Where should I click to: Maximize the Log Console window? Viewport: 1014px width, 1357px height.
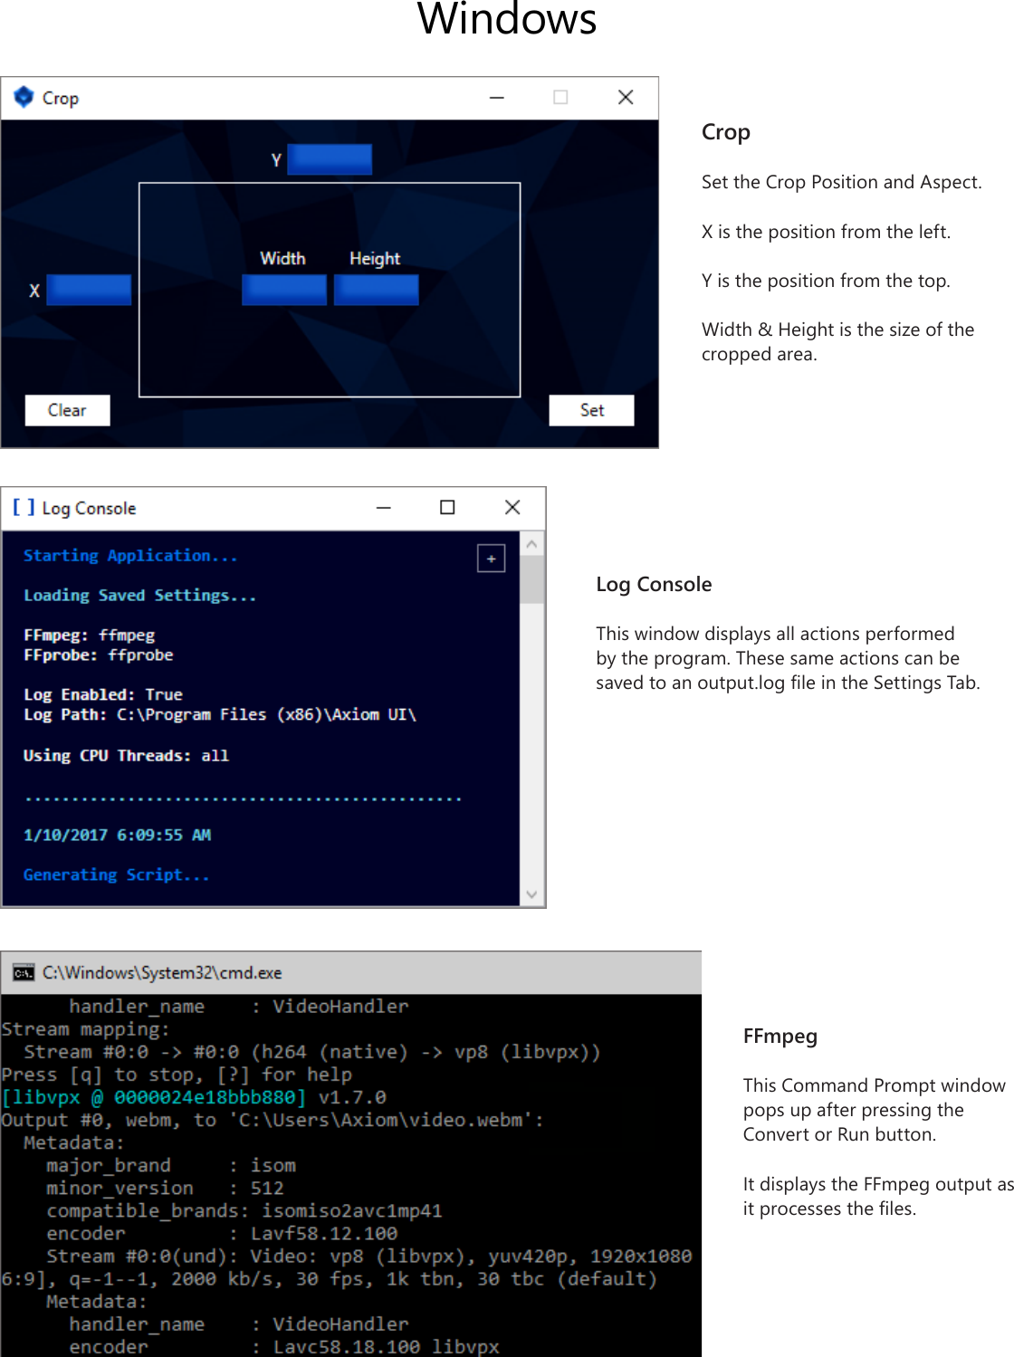[447, 508]
